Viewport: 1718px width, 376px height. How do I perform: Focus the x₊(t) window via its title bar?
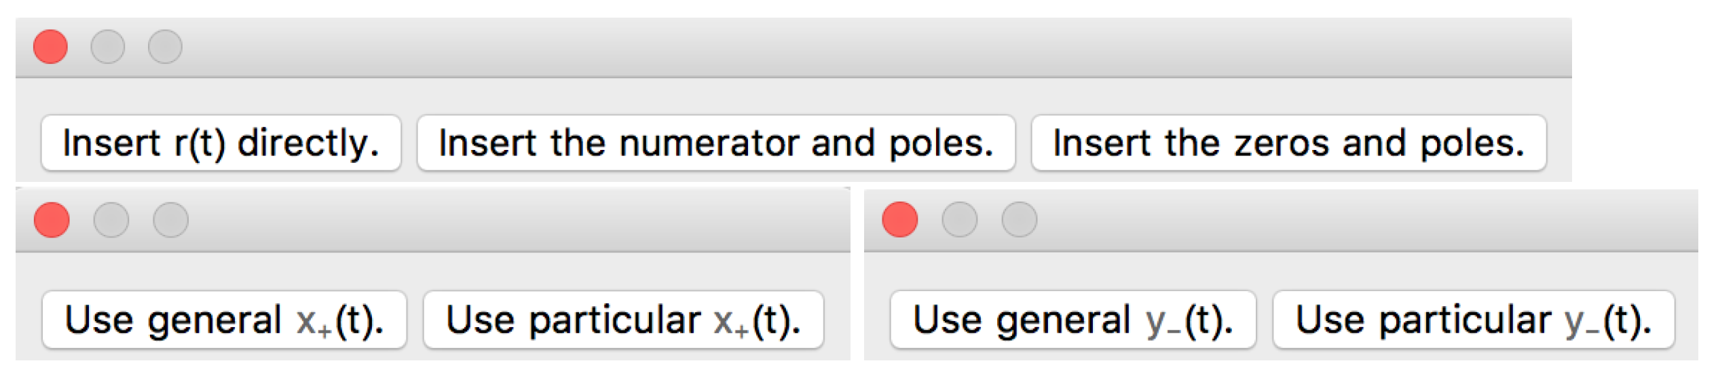[509, 220]
